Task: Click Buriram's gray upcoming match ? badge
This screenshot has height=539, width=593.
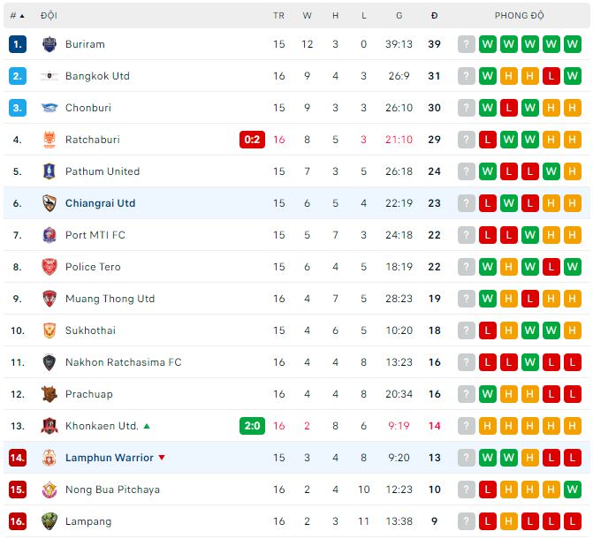Action: (466, 44)
